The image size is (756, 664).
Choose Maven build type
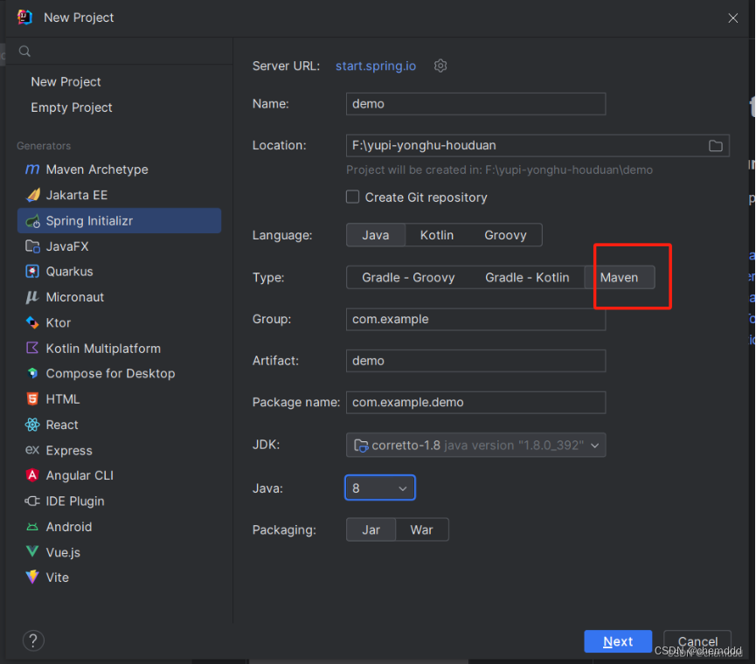619,278
